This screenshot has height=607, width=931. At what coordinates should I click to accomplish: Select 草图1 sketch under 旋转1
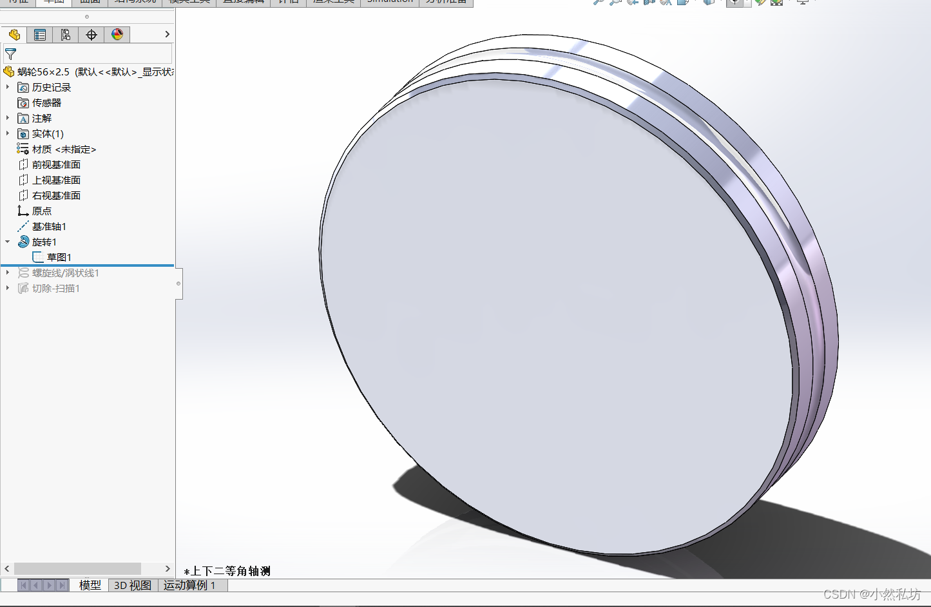click(59, 258)
